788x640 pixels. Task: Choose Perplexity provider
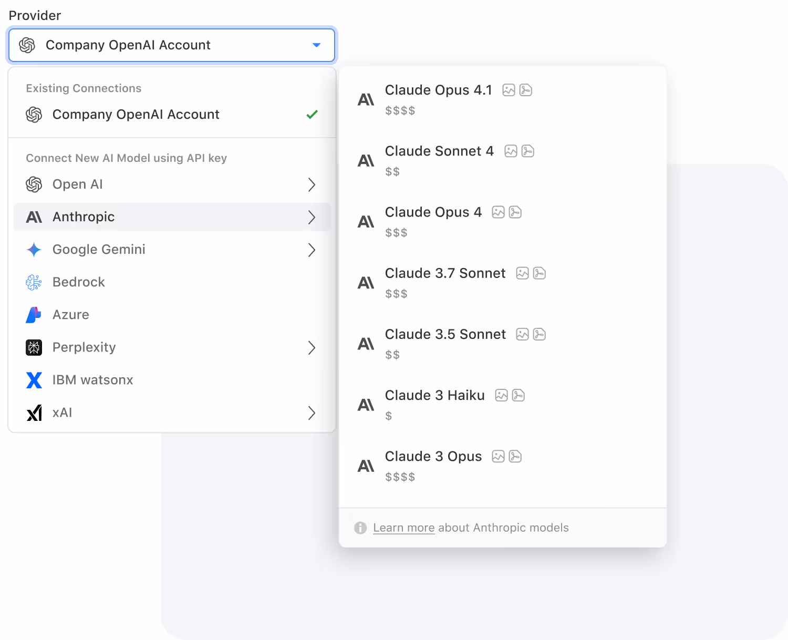pos(172,347)
